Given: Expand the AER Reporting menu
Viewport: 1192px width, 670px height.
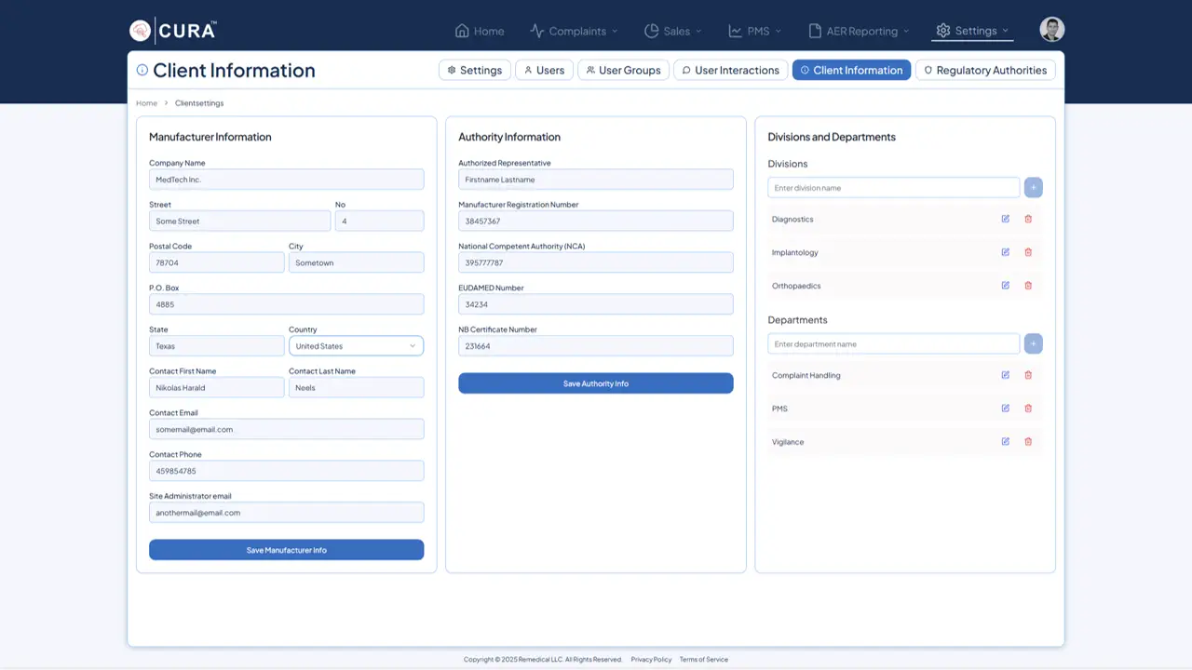Looking at the screenshot, I should coord(858,31).
